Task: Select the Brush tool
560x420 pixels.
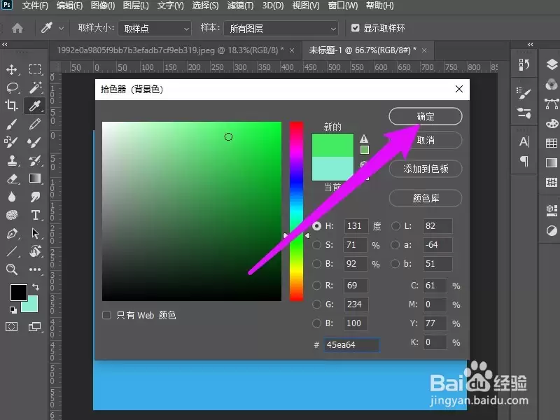Action: click(12, 124)
